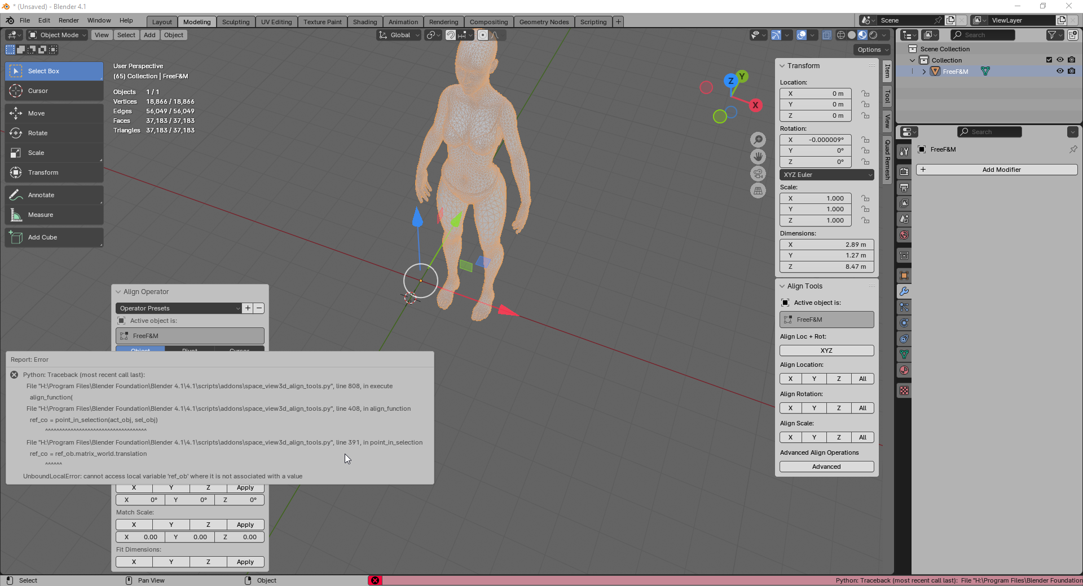
Task: Select the Annotate tool
Action: pos(54,195)
